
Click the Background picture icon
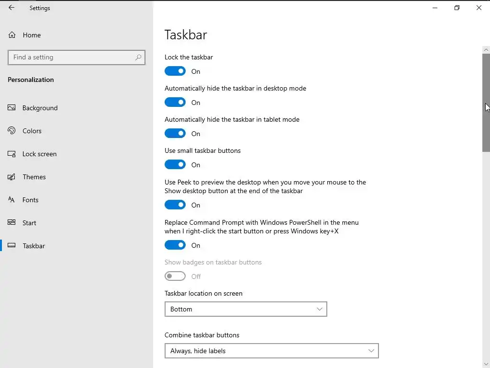pos(12,108)
